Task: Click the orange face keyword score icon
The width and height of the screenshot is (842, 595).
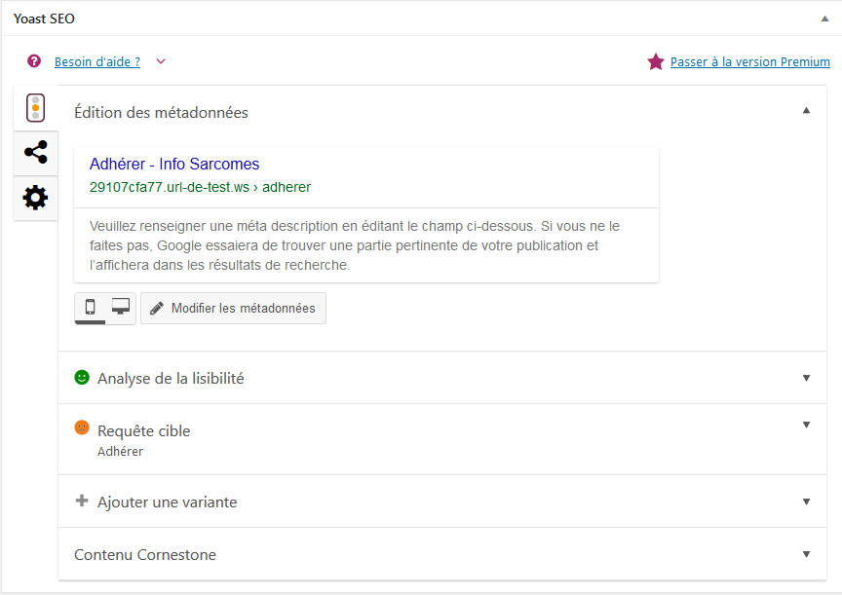Action: (x=82, y=428)
